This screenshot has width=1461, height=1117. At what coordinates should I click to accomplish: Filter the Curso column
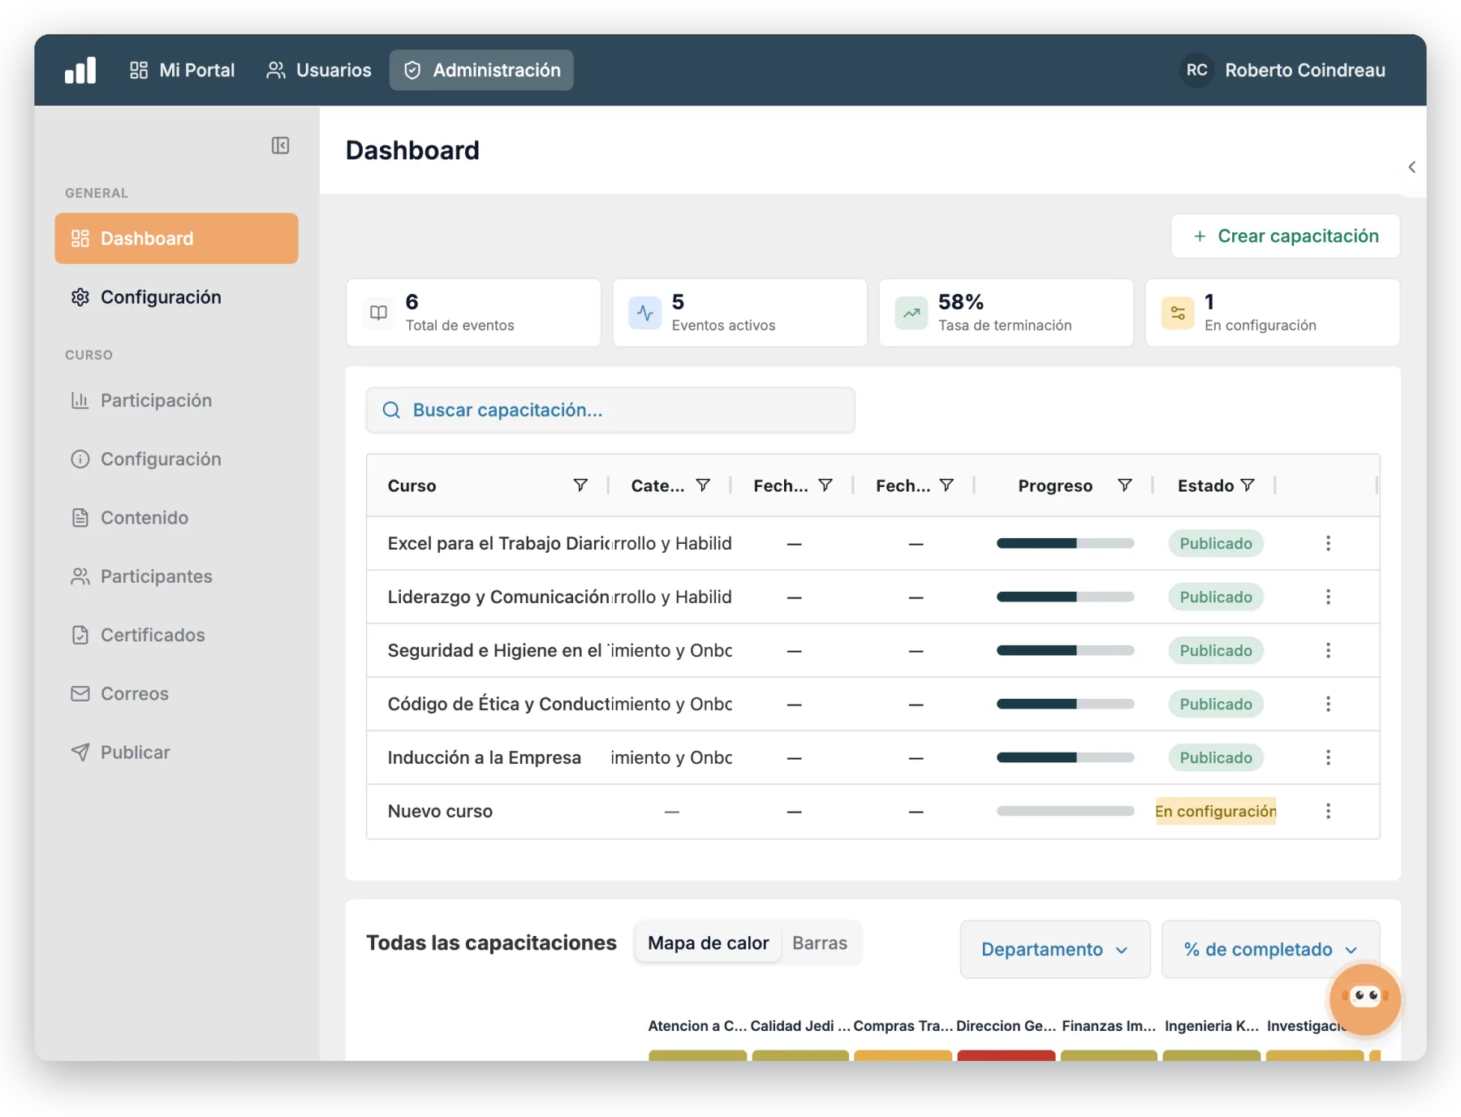(580, 485)
